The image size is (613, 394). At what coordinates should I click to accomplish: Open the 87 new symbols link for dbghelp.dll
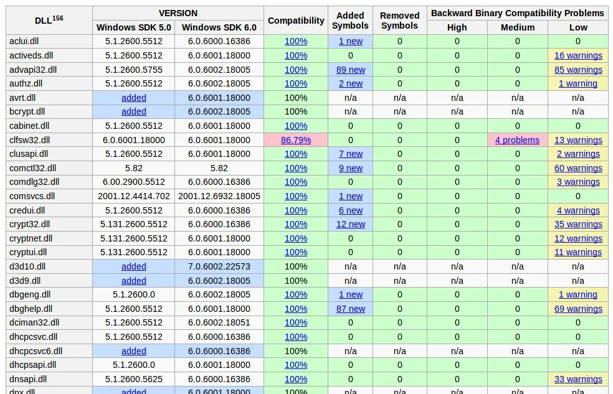coord(350,309)
